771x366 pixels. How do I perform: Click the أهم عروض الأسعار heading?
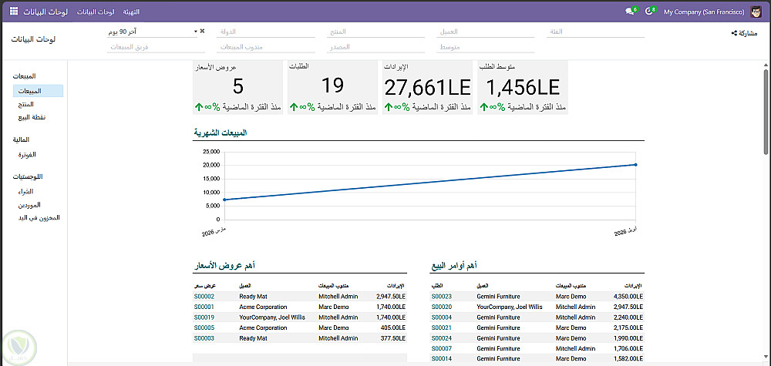pyautogui.click(x=224, y=266)
